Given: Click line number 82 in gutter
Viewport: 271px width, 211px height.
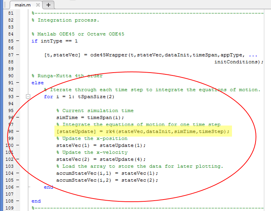Looking at the screenshot, I should [10, 20].
